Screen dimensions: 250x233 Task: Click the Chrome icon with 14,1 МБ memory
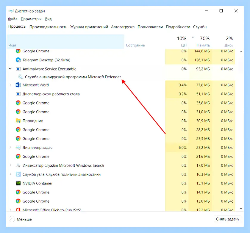click(x=18, y=192)
